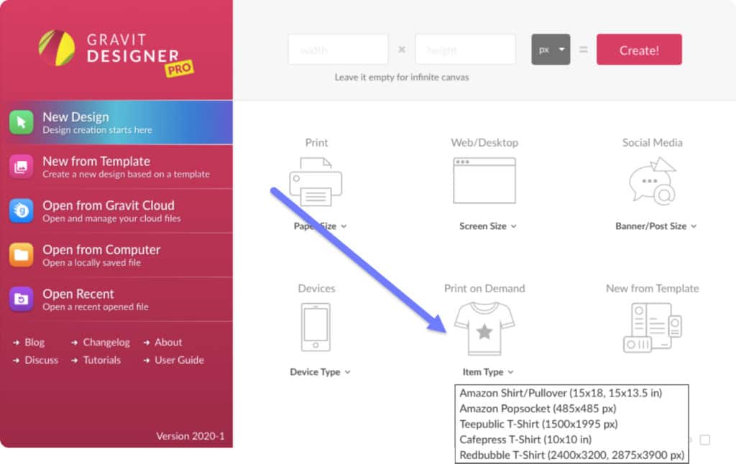This screenshot has width=736, height=464.
Task: Click the Open Recent icon
Action: 21,300
